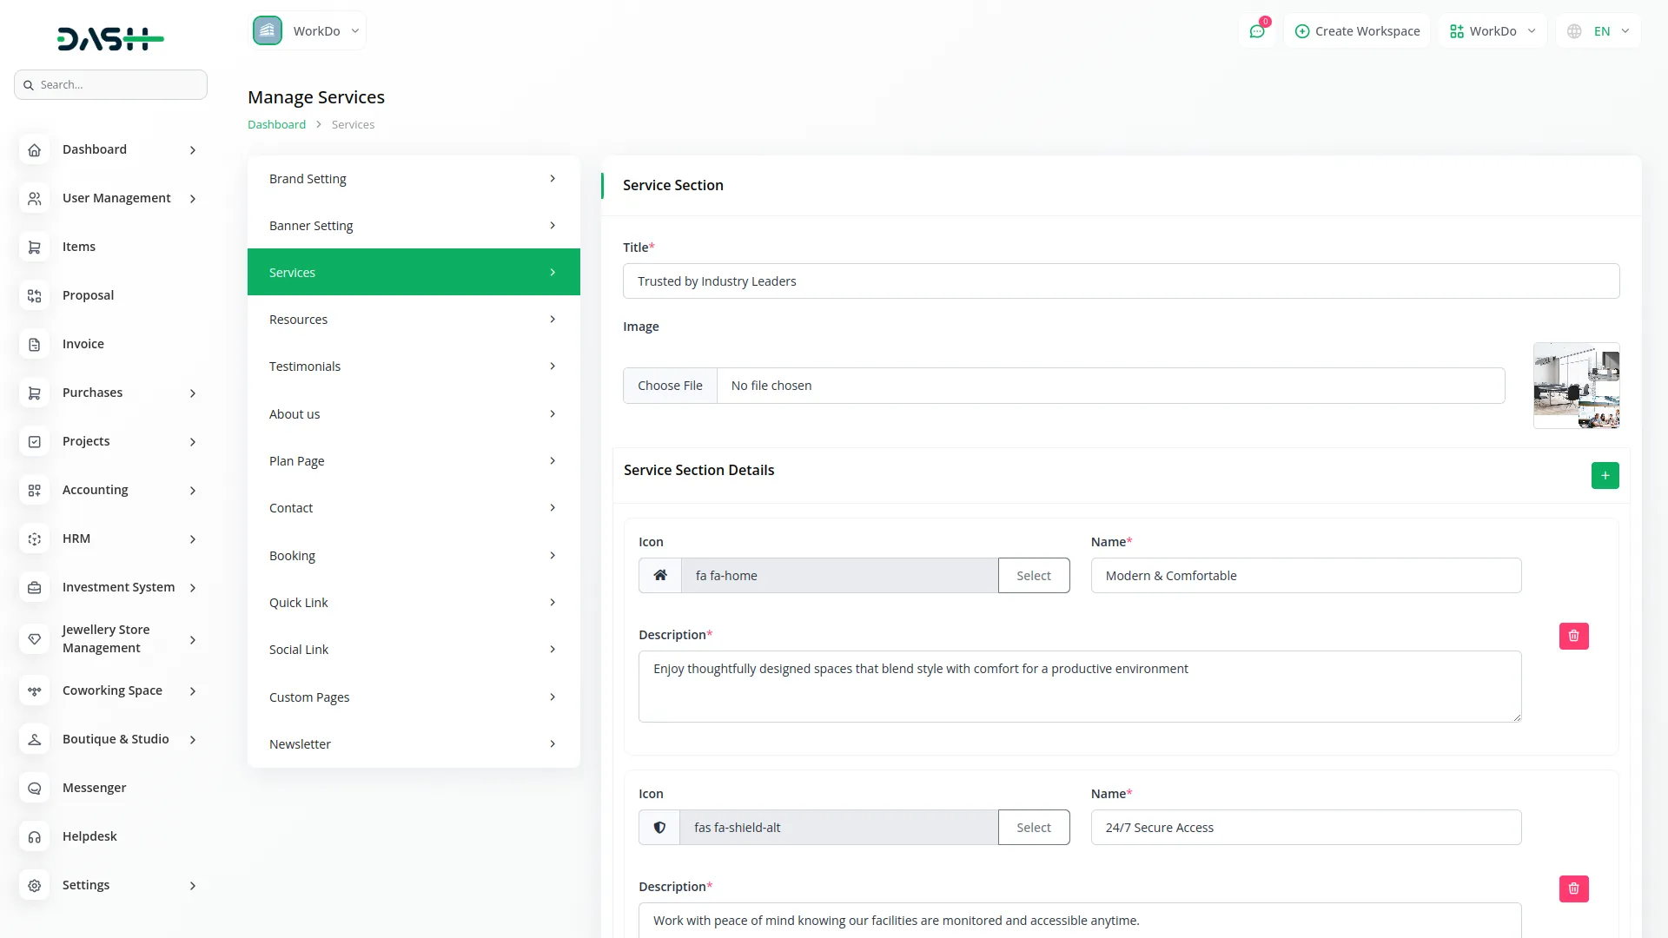The width and height of the screenshot is (1668, 938).
Task: Open the EN language dropdown
Action: tap(1599, 31)
